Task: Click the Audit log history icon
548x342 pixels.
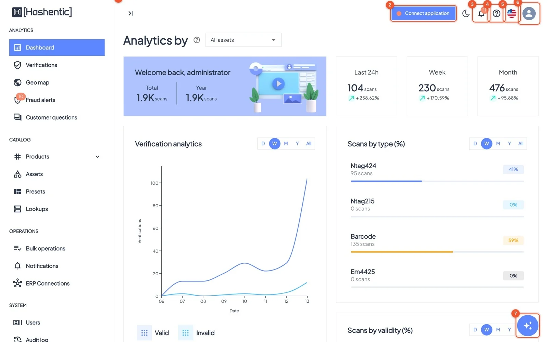Action: click(x=17, y=340)
